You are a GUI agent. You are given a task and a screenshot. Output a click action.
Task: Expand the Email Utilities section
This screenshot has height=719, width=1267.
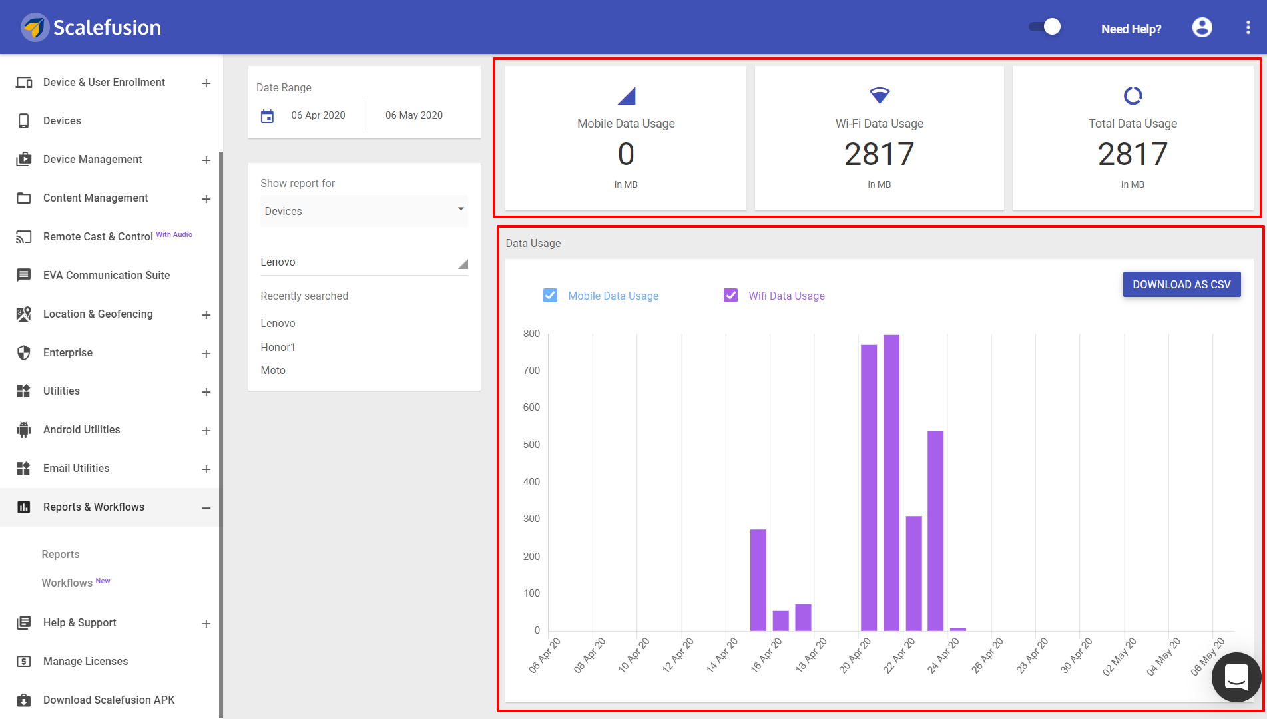pos(206,469)
